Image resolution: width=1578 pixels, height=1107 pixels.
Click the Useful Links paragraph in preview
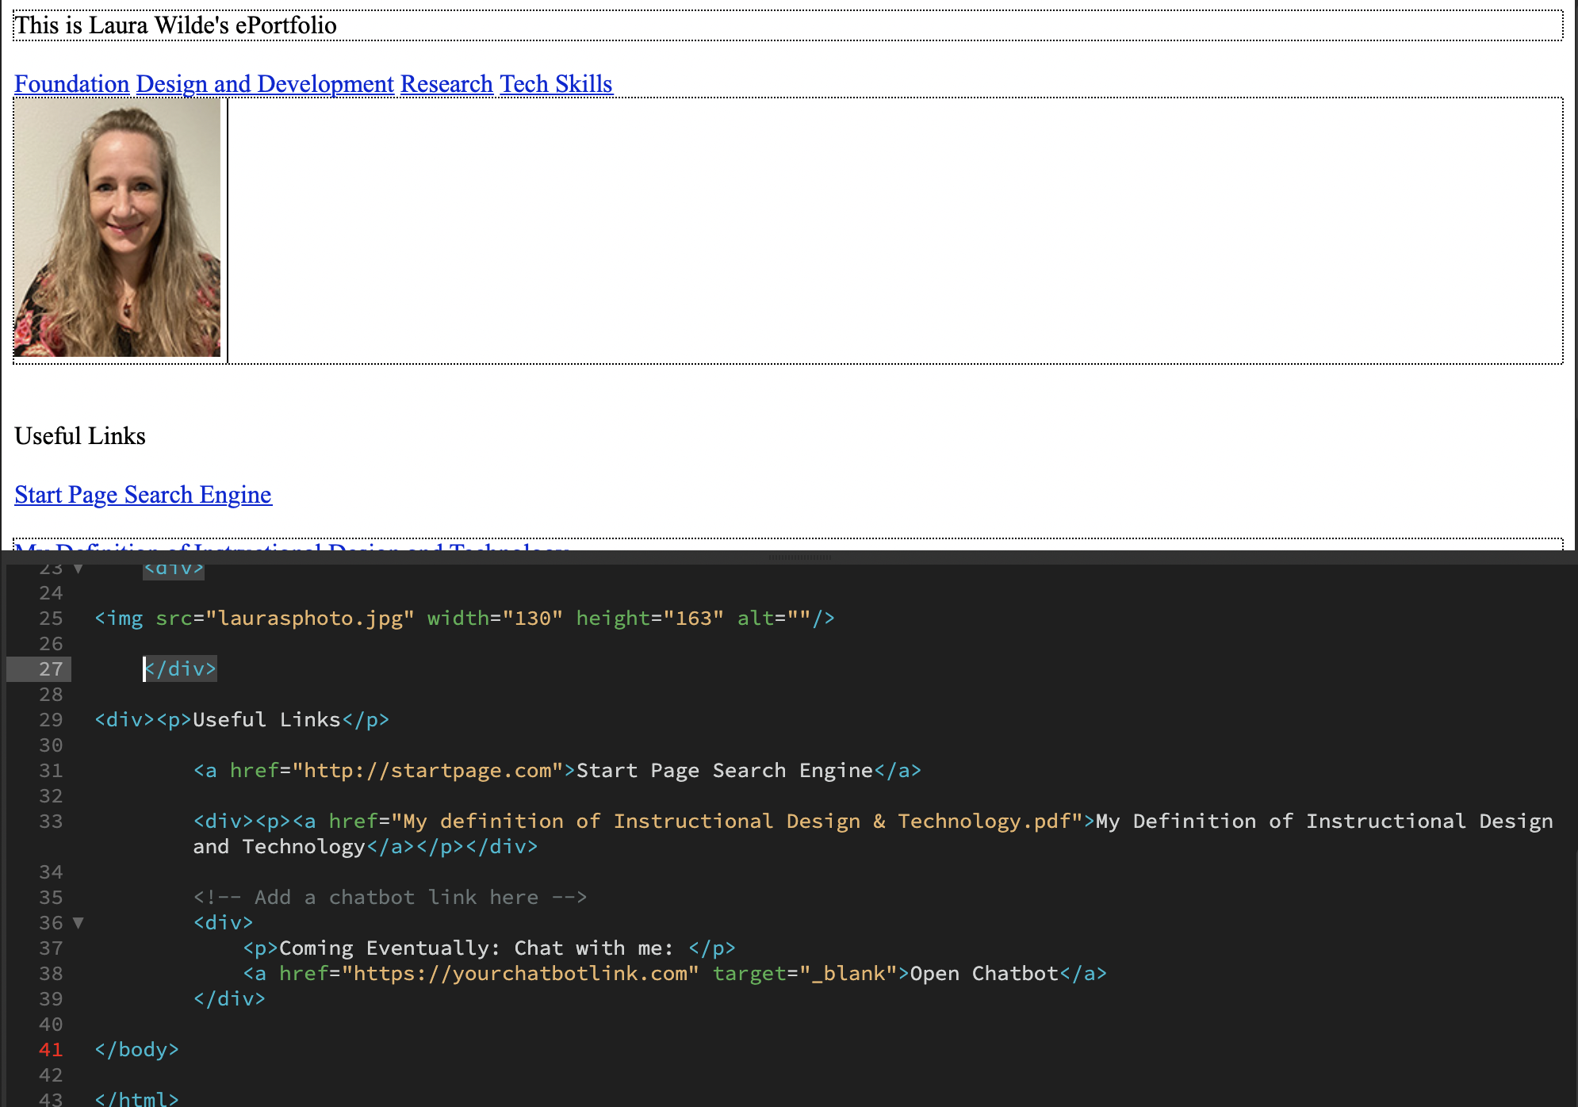(80, 436)
